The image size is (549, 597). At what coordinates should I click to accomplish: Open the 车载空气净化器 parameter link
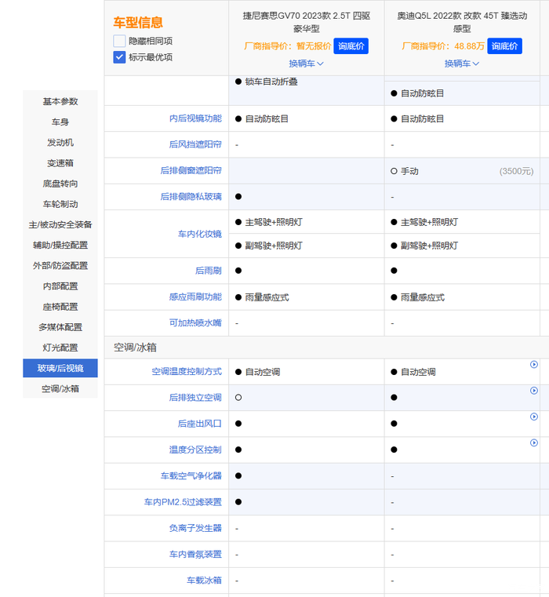191,476
